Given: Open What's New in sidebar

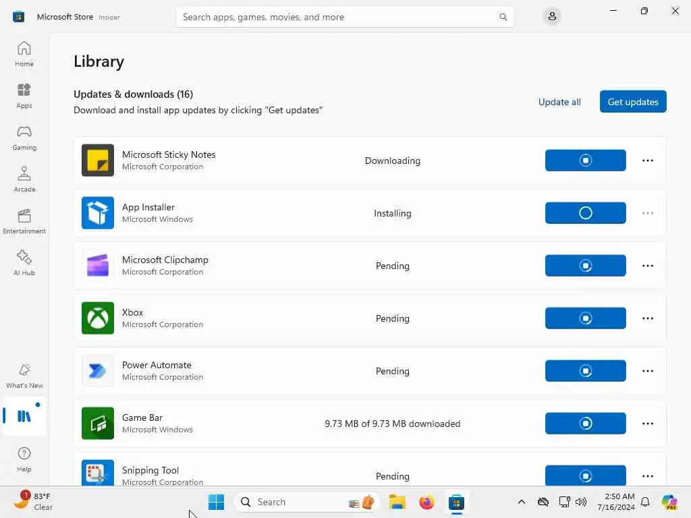Looking at the screenshot, I should [x=24, y=376].
